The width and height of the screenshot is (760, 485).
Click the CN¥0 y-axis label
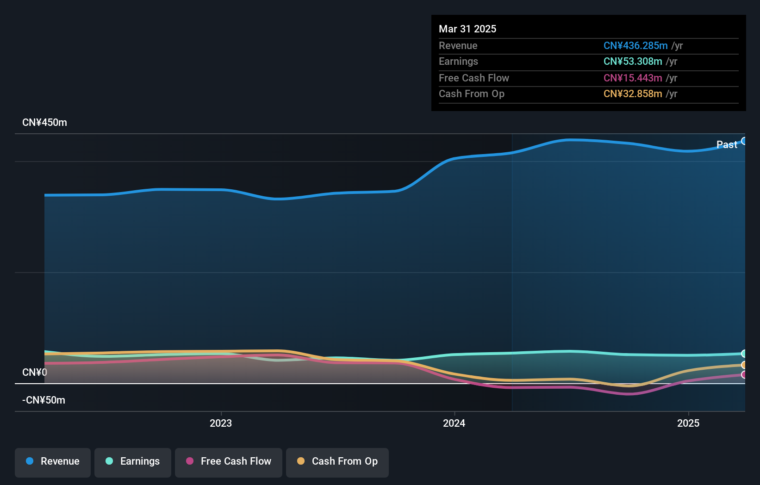pyautogui.click(x=35, y=373)
